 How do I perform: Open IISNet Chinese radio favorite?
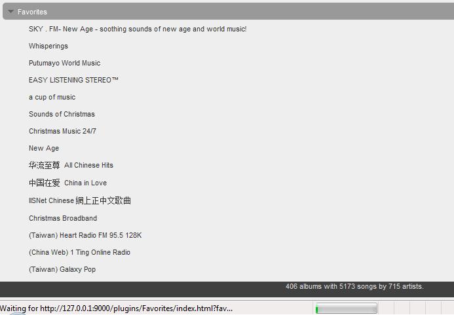pos(79,200)
